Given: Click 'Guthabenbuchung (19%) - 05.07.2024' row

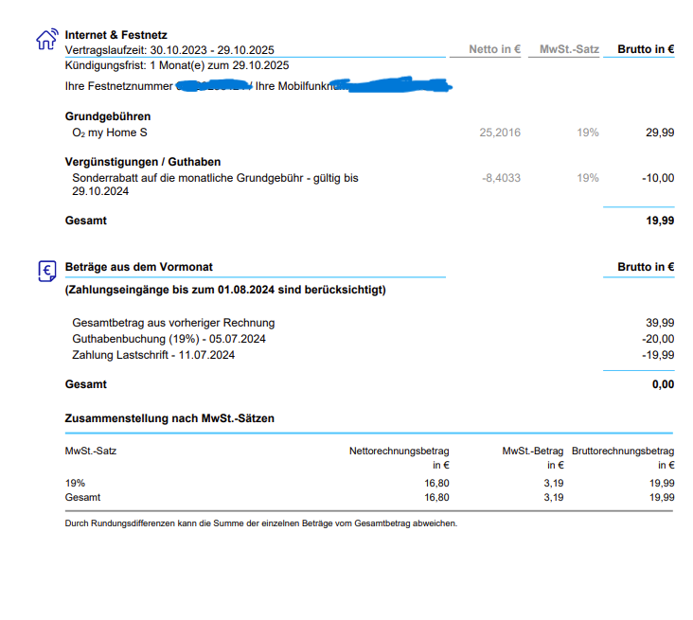Looking at the screenshot, I should pos(169,339).
